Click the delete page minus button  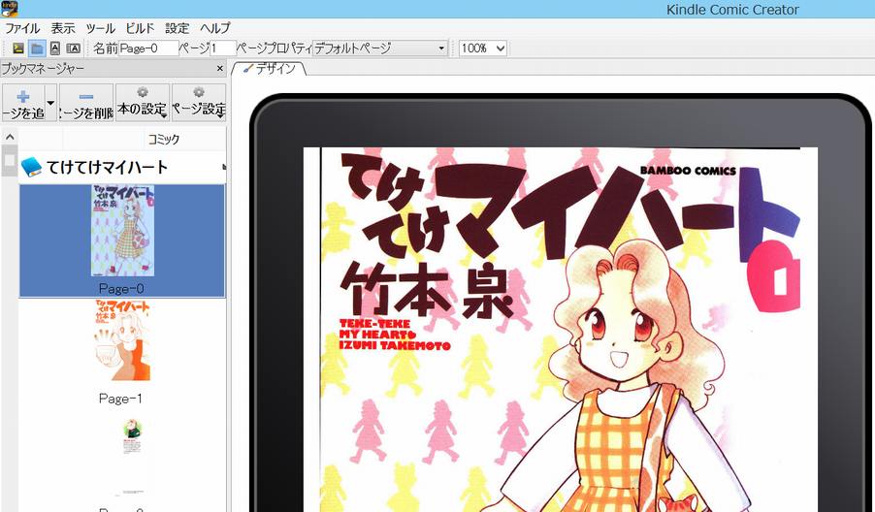pyautogui.click(x=86, y=103)
